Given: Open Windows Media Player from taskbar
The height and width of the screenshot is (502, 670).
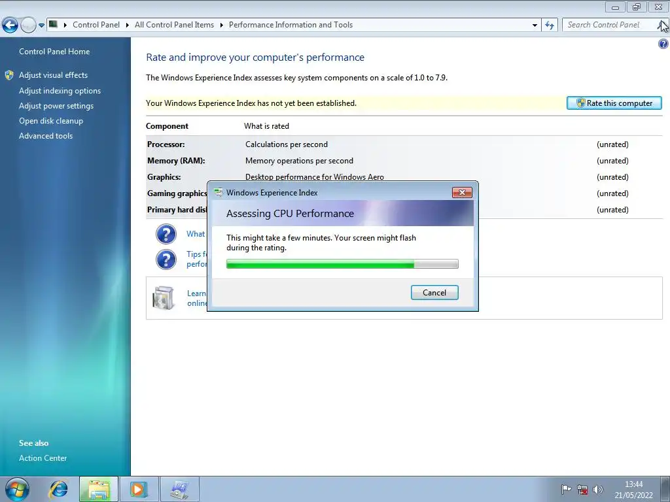Looking at the screenshot, I should pyautogui.click(x=139, y=489).
